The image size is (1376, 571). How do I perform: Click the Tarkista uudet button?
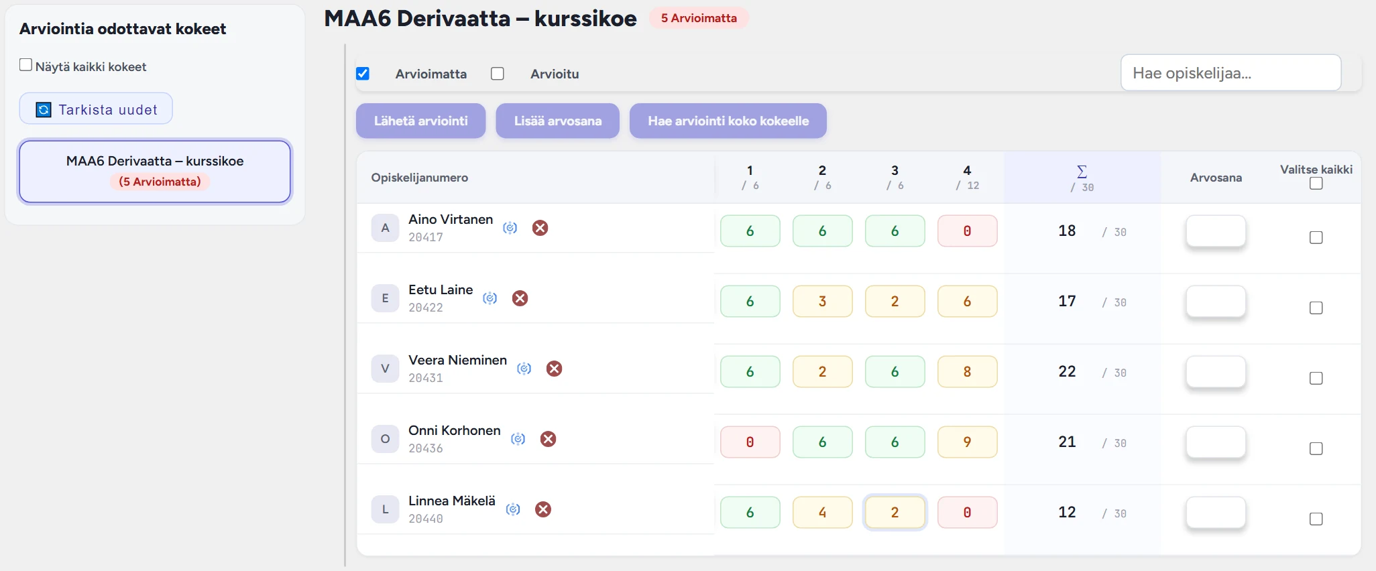coord(96,109)
